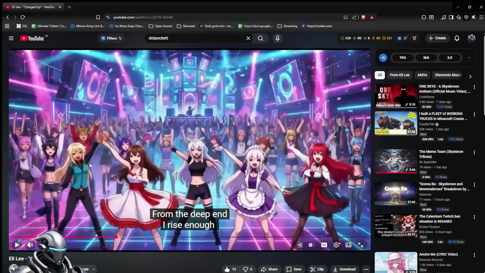Open 'Gonna Be - Skyebrows and Mommabrows' title
Viewport: 485px width, 273px height.
pyautogui.click(x=444, y=187)
